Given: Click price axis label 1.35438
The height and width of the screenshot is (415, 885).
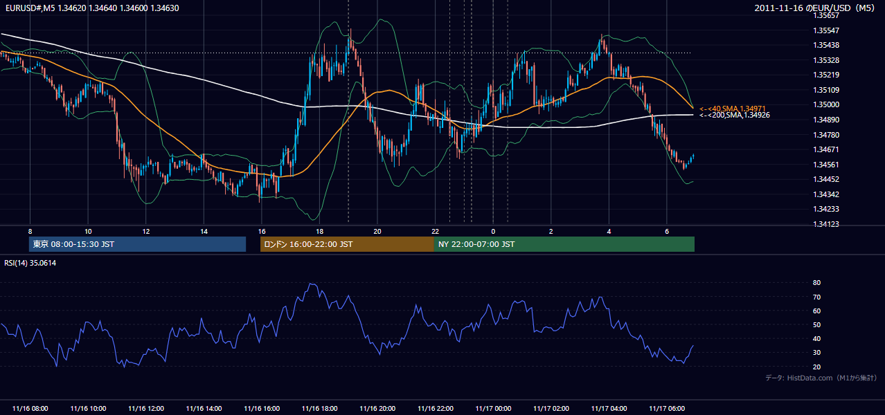Looking at the screenshot, I should [826, 46].
